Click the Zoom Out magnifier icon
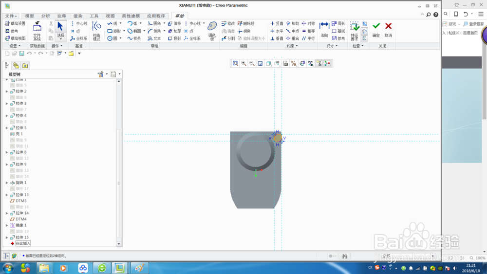487x274 pixels. (x=252, y=63)
